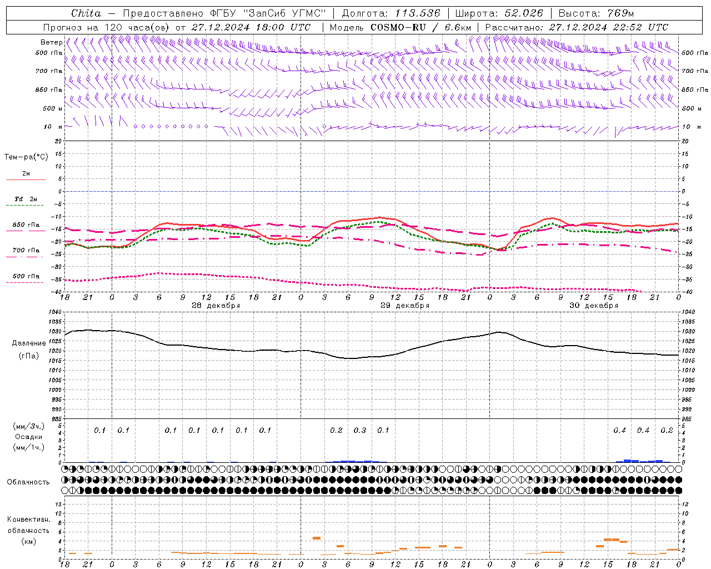Click the elevation text "Высота: 769м"
Screen dimensions: 711x569
(596, 13)
